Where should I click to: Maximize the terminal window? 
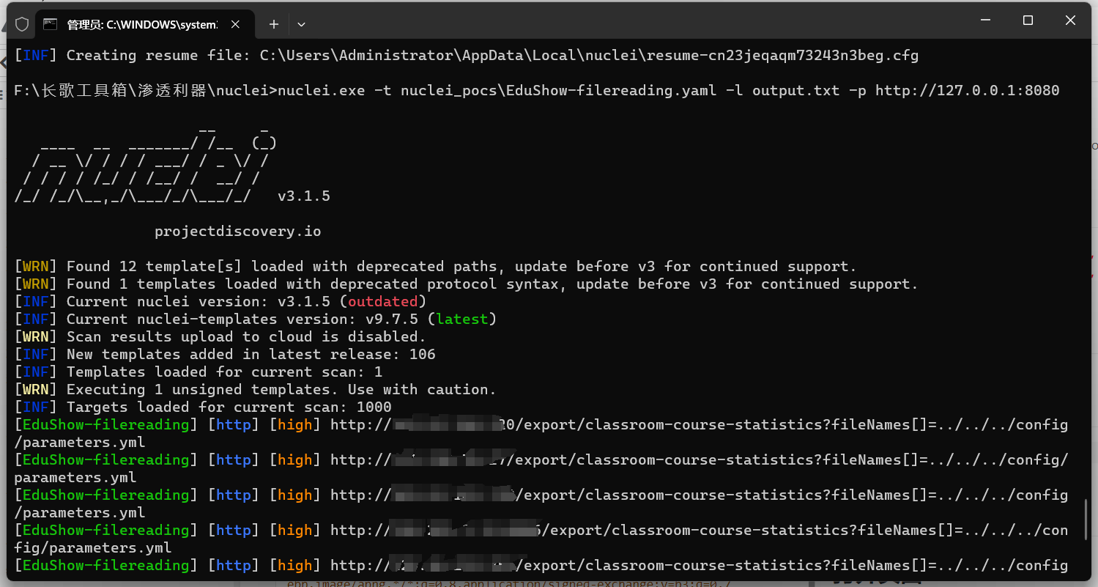[1028, 21]
